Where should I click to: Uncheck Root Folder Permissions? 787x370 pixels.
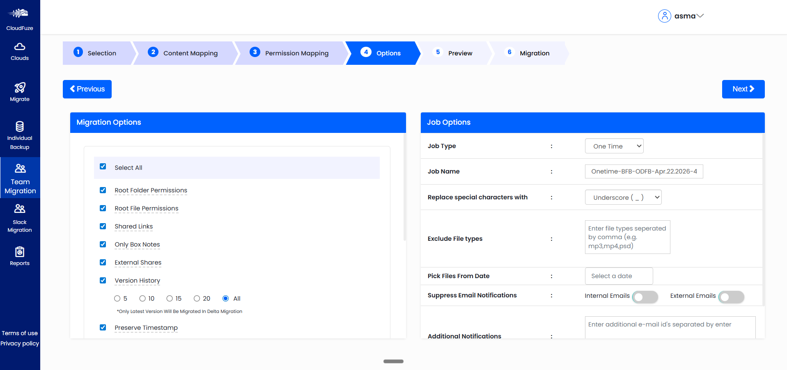coord(103,190)
